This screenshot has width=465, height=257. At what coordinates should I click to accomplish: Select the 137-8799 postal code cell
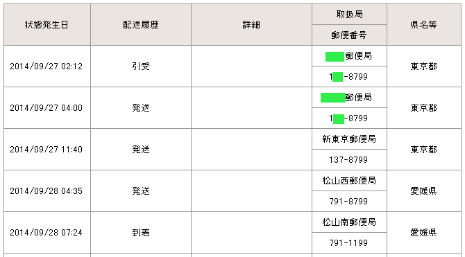point(349,160)
